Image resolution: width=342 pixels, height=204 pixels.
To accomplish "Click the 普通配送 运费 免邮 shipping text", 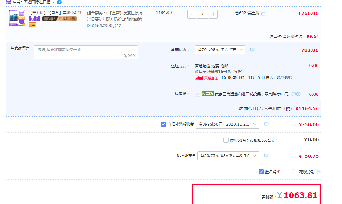I will click(212, 66).
